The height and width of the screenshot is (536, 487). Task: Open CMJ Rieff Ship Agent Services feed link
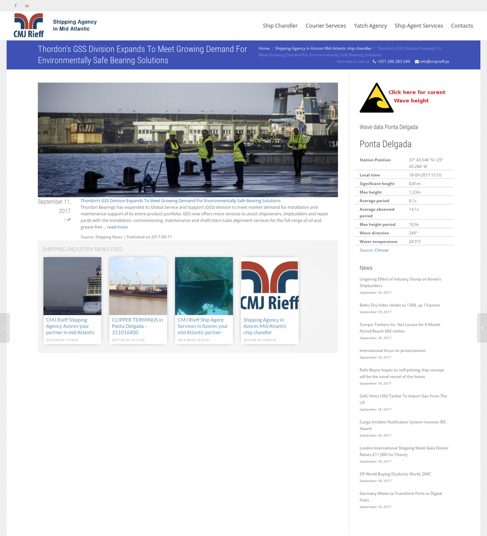pos(203,326)
